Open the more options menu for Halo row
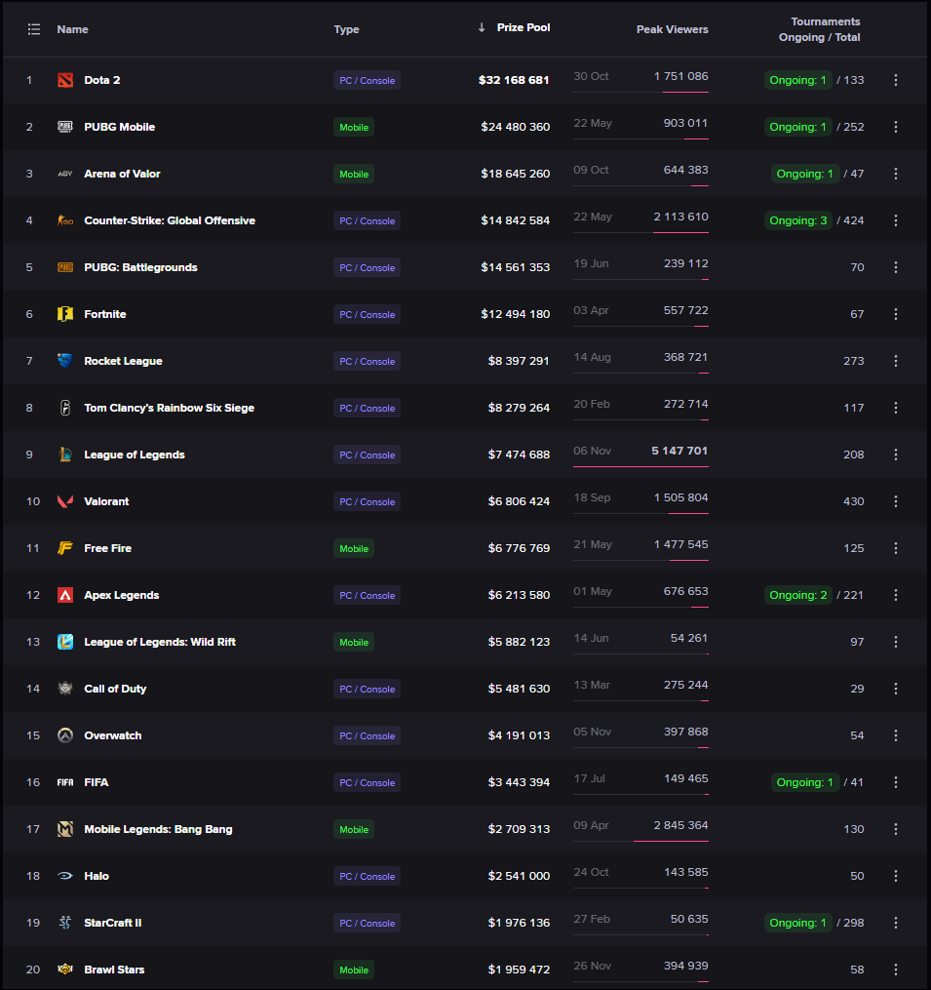 896,876
